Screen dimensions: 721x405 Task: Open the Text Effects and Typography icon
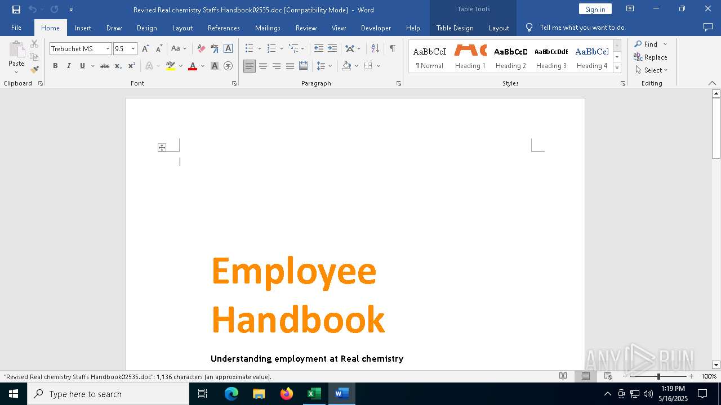(x=149, y=66)
